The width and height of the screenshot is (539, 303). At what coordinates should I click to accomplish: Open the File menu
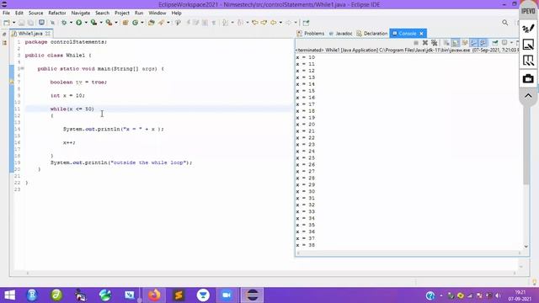[6, 13]
